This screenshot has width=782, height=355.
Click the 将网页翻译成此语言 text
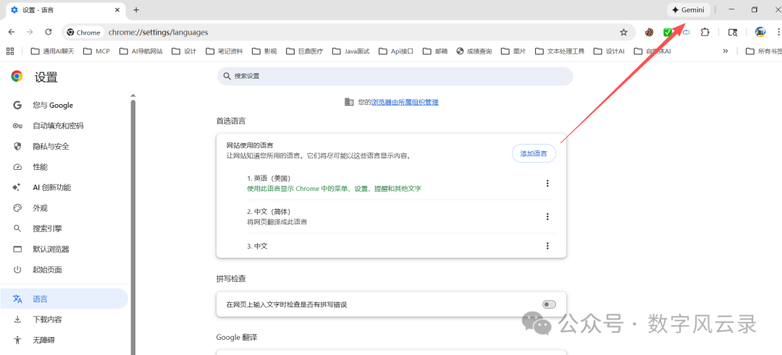pos(277,222)
